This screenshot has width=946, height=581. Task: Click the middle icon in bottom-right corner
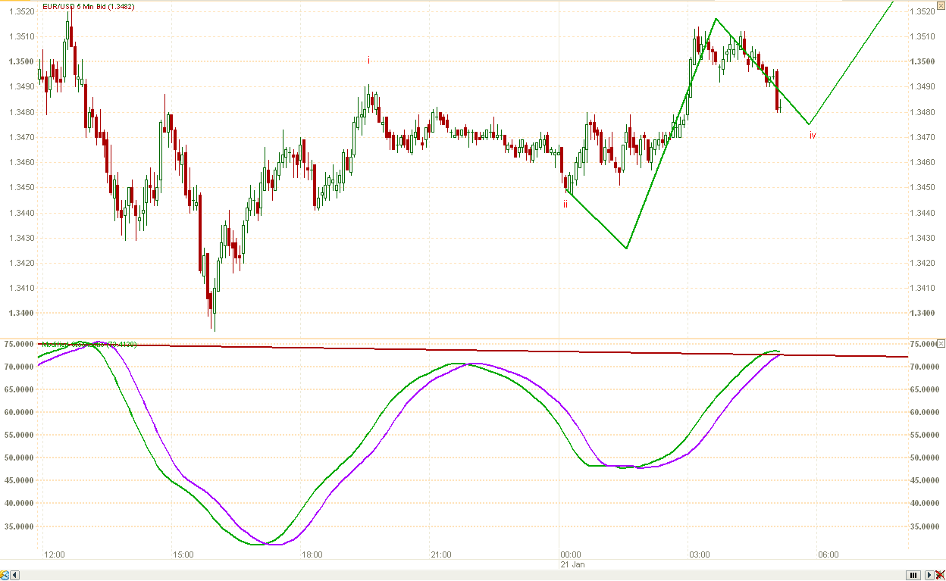(x=929, y=576)
